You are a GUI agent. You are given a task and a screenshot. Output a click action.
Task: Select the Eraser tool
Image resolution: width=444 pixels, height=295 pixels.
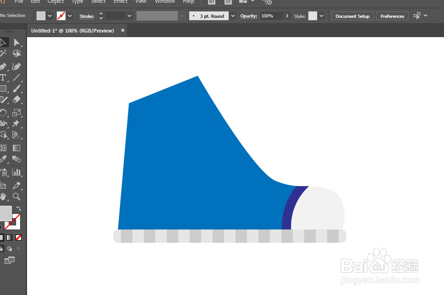coord(16,100)
